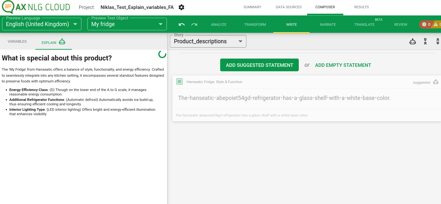This screenshot has width=441, height=204.
Task: Collapse all statements with double-chevron icon
Action: pos(425,41)
